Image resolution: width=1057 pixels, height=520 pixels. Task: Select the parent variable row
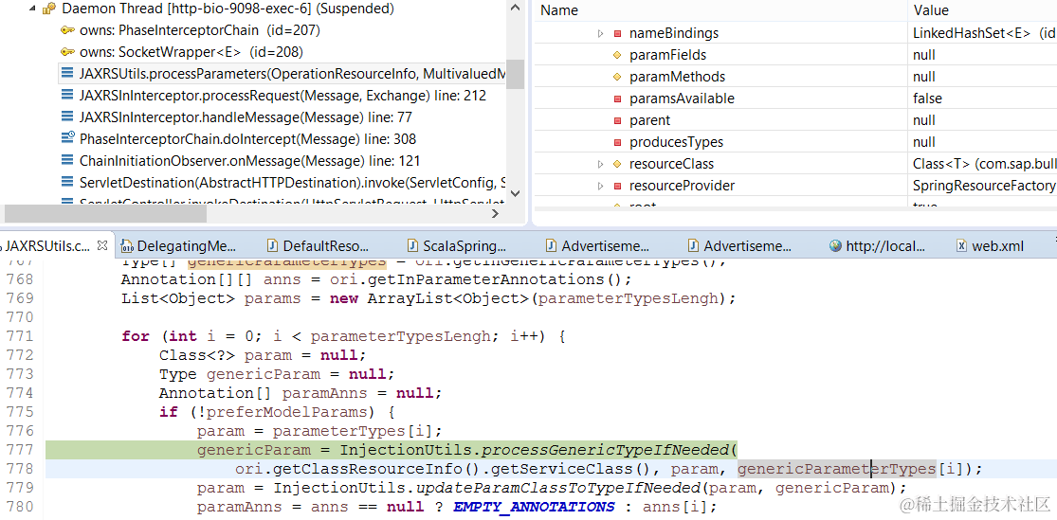coord(795,120)
